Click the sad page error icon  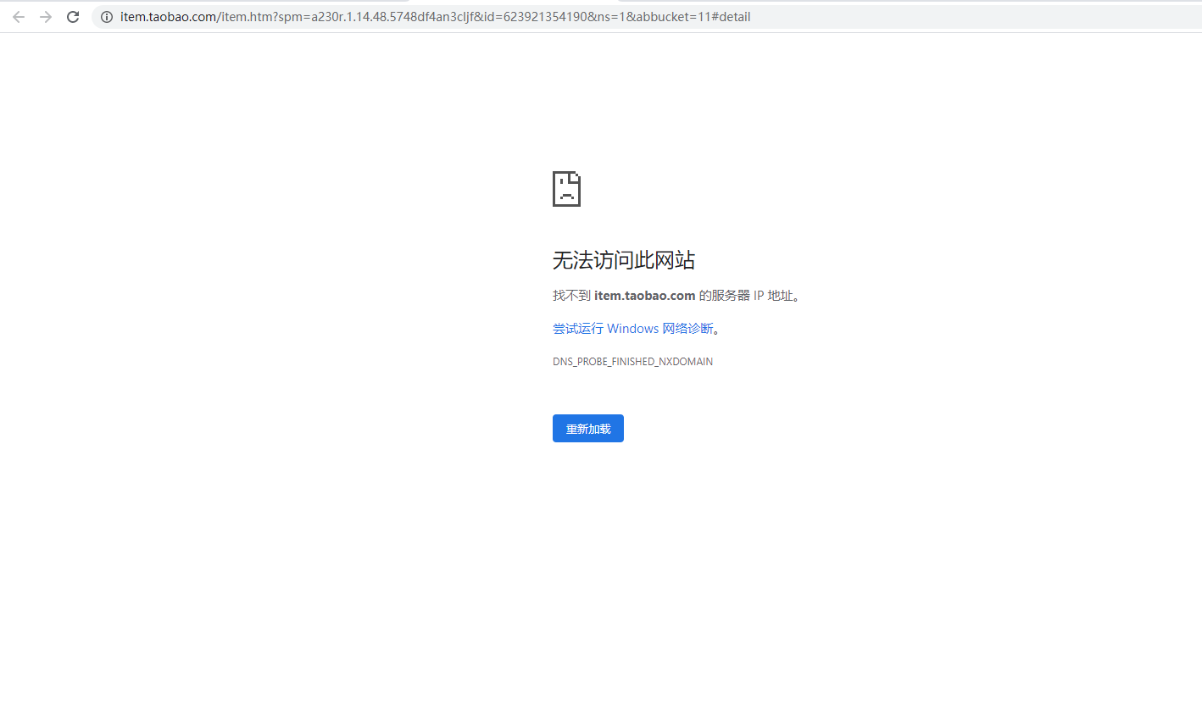coord(566,189)
